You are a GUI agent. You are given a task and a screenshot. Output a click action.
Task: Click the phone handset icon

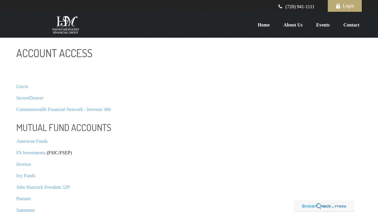280,6
